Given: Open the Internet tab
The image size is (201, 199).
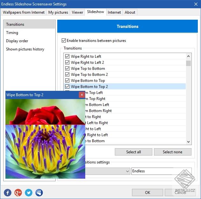Looking at the screenshot, I should tap(114, 12).
